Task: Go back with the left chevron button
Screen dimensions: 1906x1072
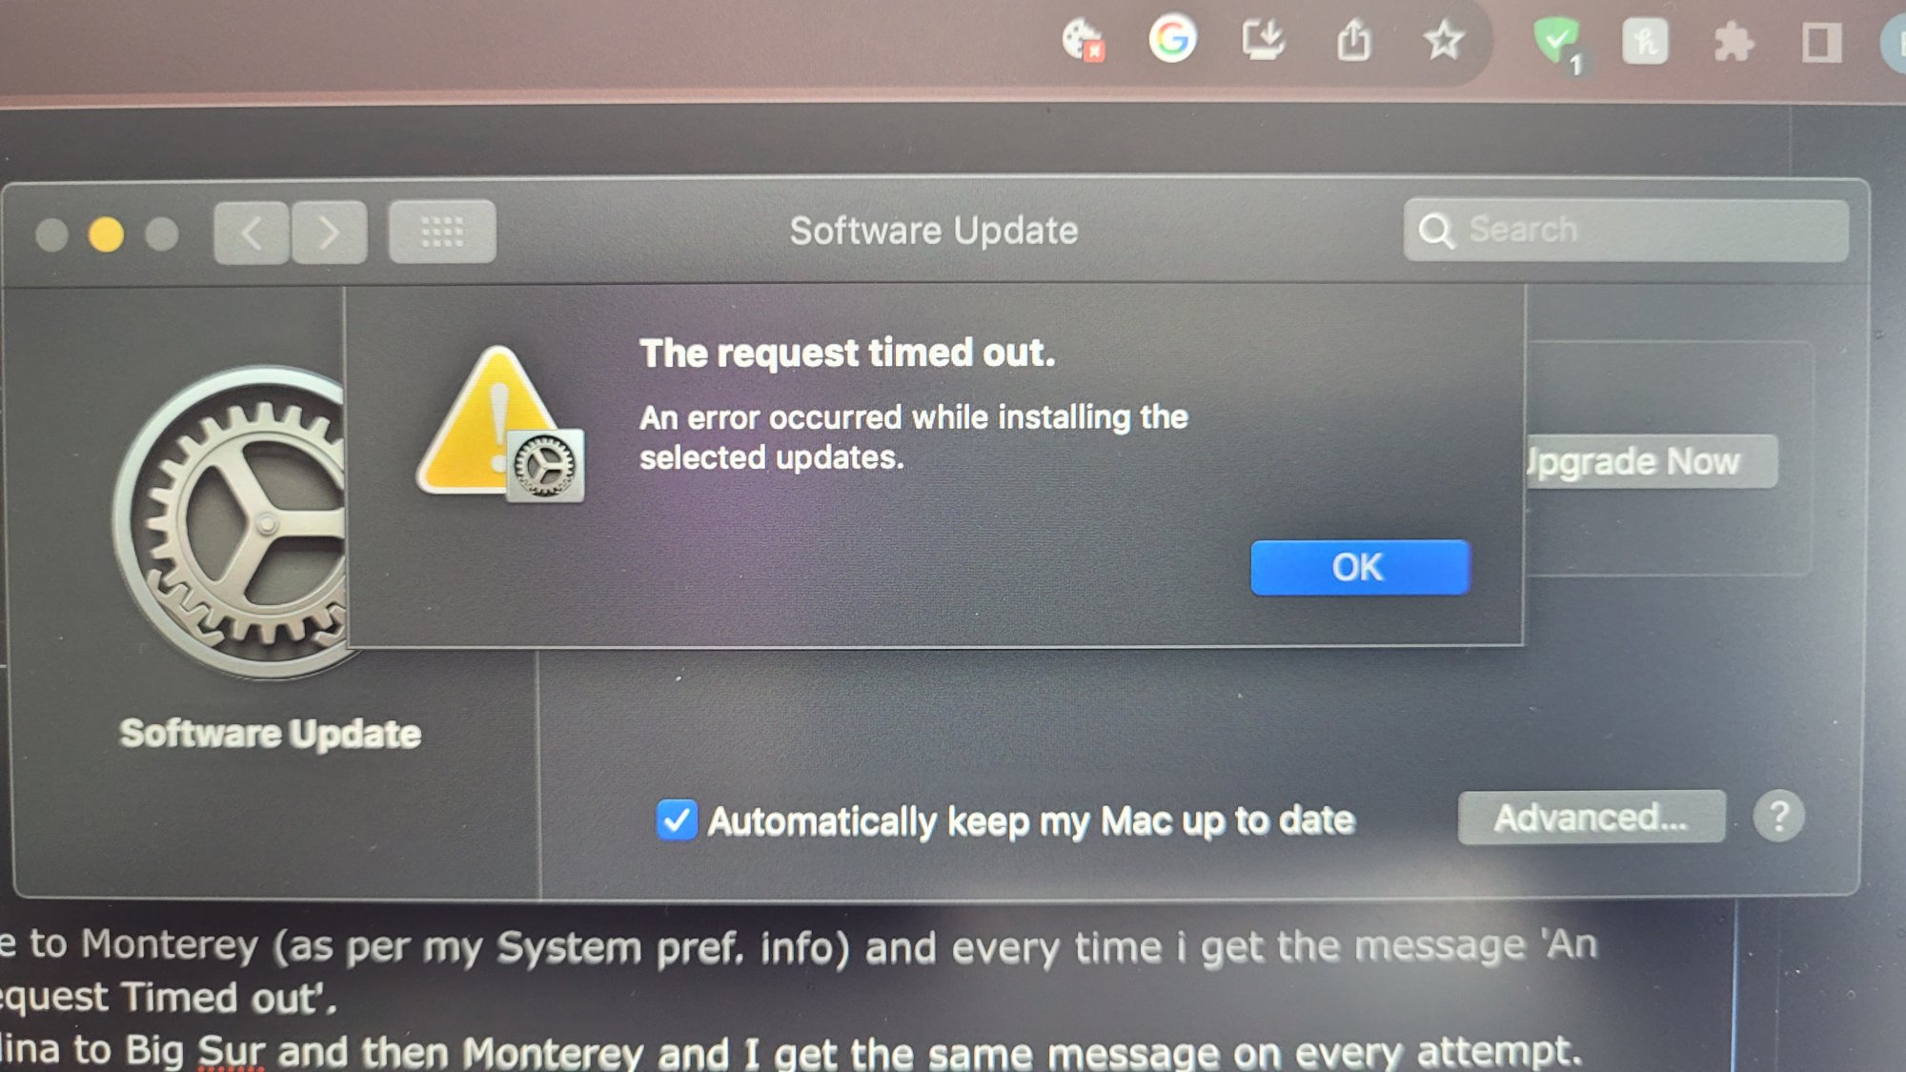Action: tap(252, 233)
